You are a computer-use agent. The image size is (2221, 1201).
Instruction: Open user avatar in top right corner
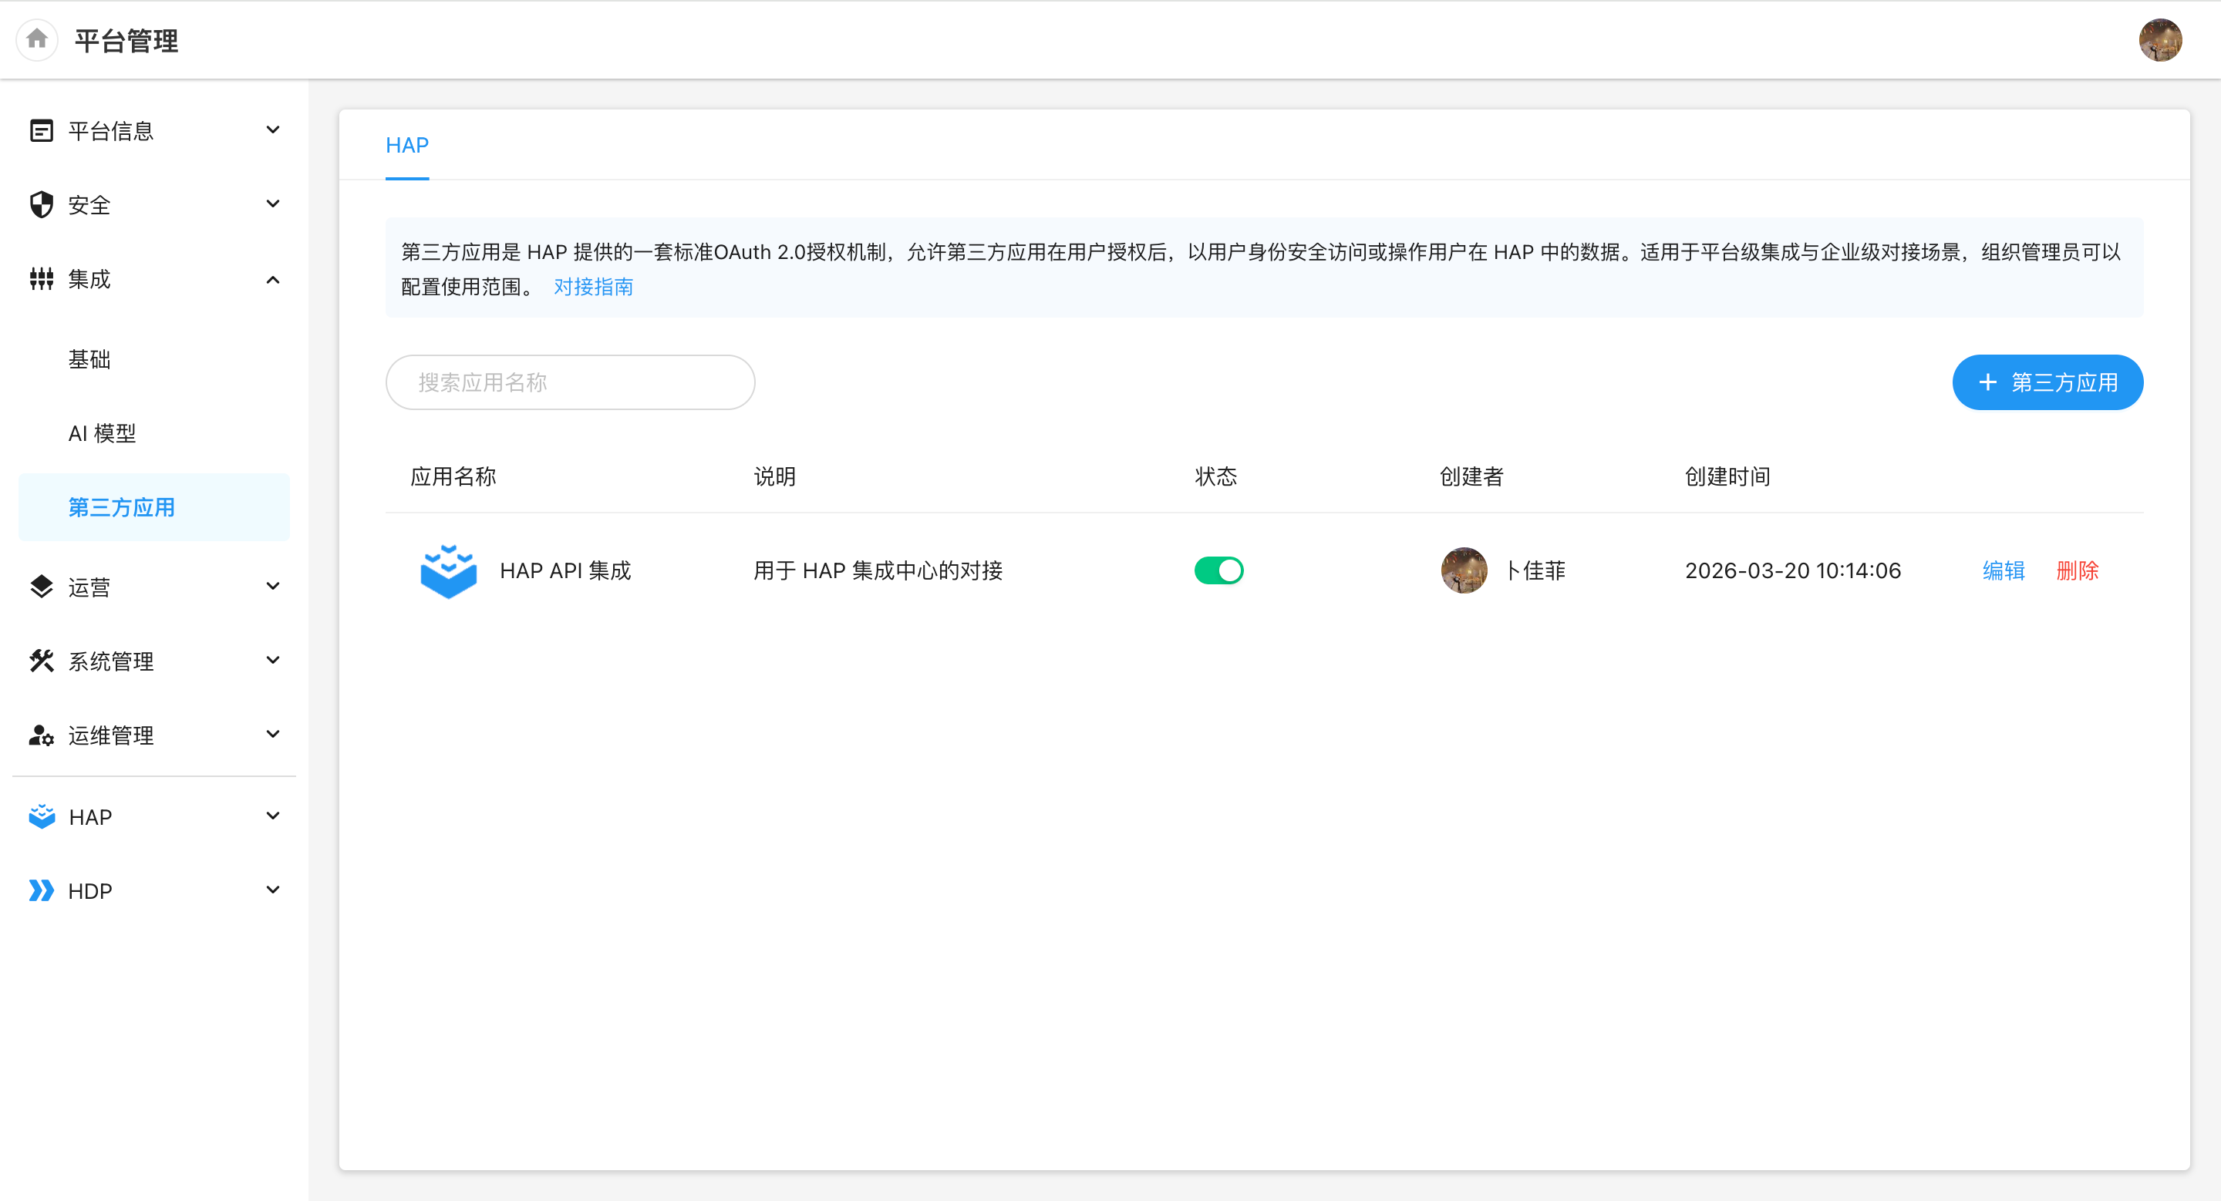pos(2160,41)
